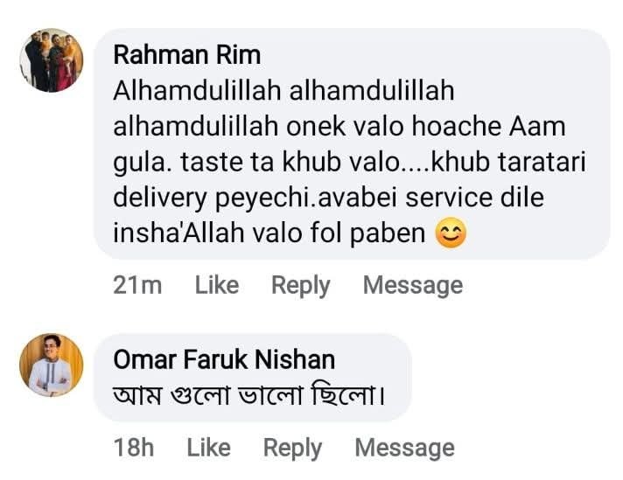This screenshot has width=623, height=480.
Task: Click the word 'taste' in Rahman's comment
Action: pyautogui.click(x=212, y=163)
